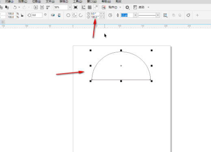211x152 pixels.
Task: Click the Import icon with down arrow
Action: 36,7
